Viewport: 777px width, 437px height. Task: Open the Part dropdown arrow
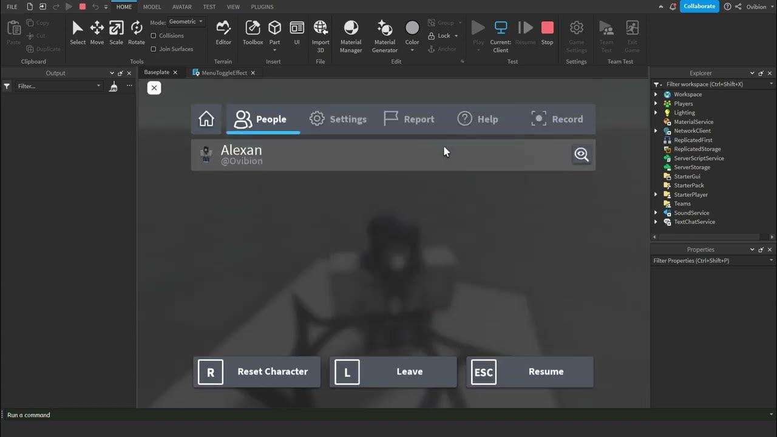(x=275, y=50)
